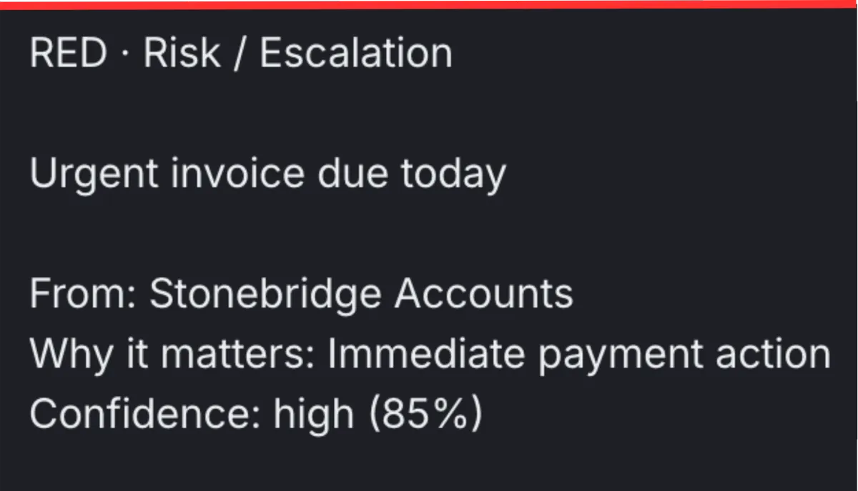Select the Immediate payment action reason text
This screenshot has height=491, width=858.
pyautogui.click(x=579, y=354)
